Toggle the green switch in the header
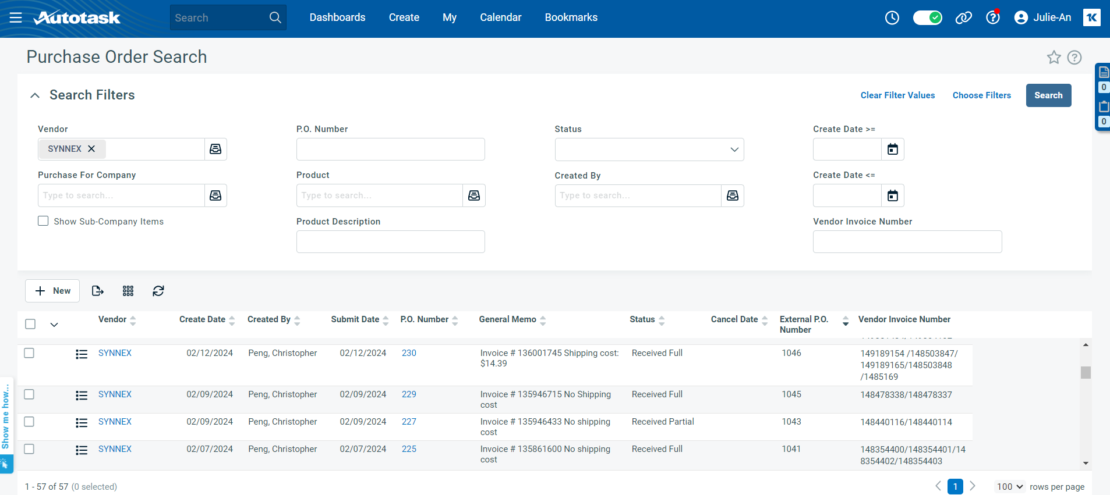Screen dimensions: 1110x495 pyautogui.click(x=927, y=18)
